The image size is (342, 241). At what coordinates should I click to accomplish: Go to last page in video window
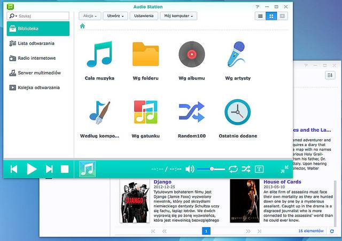259,231
